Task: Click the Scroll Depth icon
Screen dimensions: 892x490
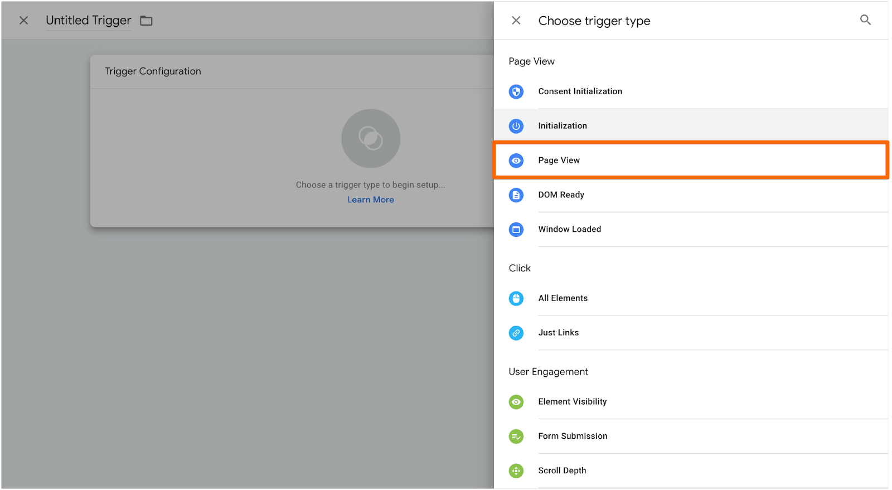Action: pos(516,471)
